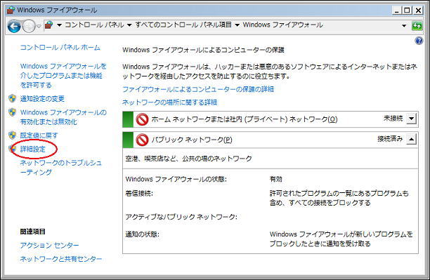Open ネットワークの場所に関する詳細 link
The height and width of the screenshot is (280, 430).
click(x=170, y=102)
